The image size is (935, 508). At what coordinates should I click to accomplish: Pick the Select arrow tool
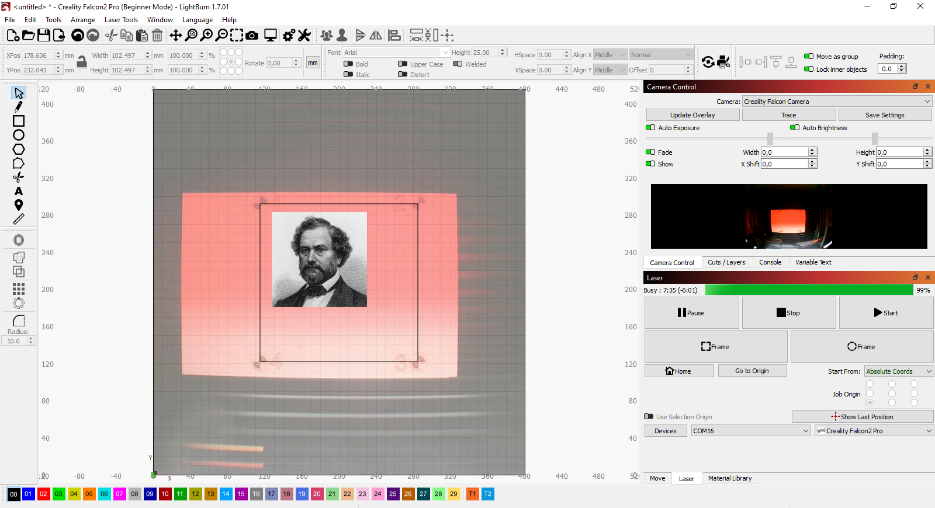[x=19, y=93]
